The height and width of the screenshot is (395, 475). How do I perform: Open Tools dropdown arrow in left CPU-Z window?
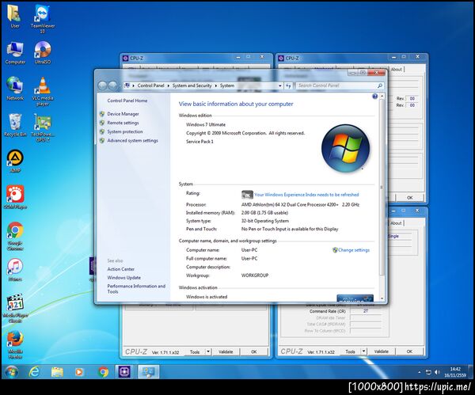coord(207,351)
